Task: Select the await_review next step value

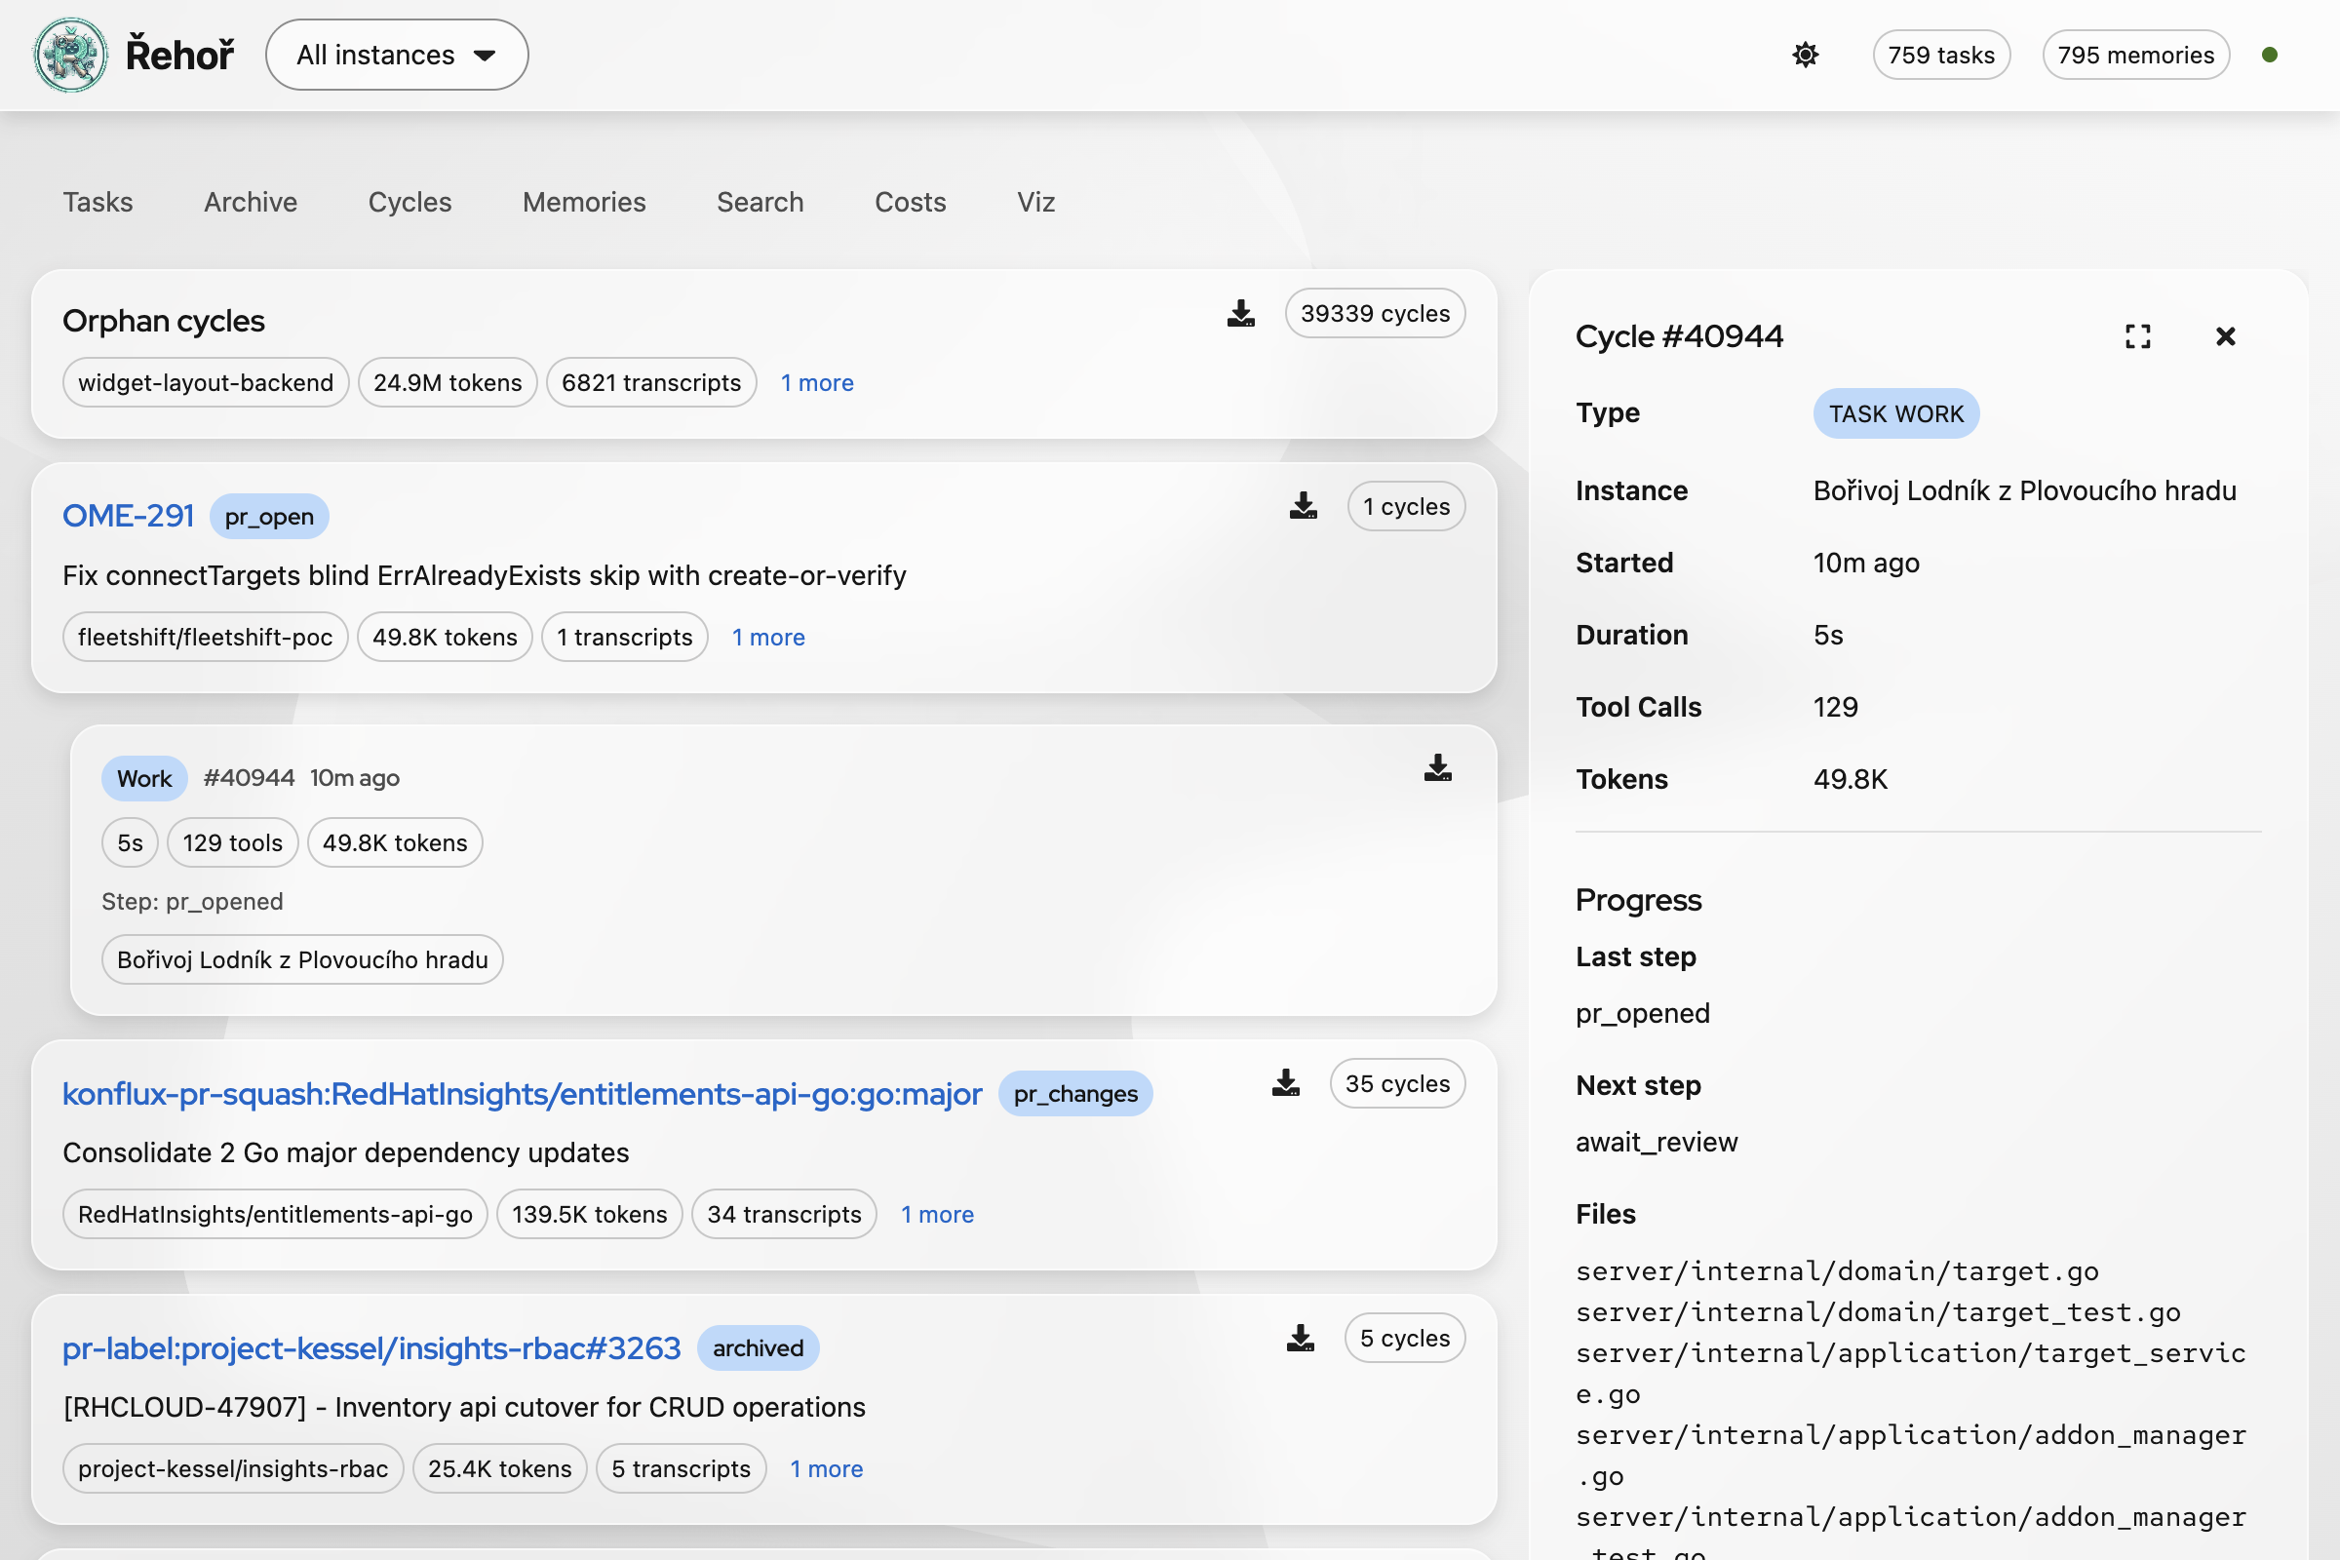Action: [1657, 1142]
